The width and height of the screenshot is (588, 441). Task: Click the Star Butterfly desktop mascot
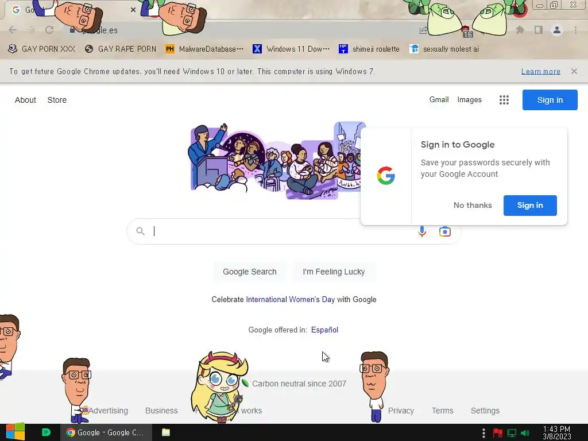[219, 386]
